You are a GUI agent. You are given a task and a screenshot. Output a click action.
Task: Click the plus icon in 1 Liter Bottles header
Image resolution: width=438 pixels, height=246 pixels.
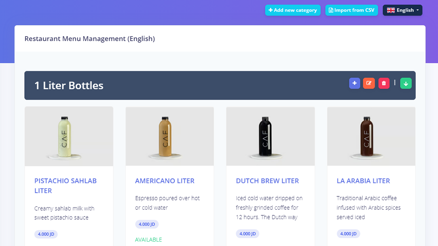[354, 83]
